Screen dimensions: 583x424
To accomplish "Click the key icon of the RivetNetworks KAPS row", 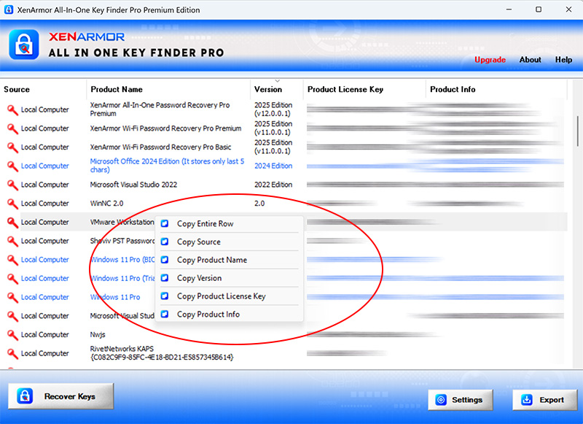I will click(12, 353).
